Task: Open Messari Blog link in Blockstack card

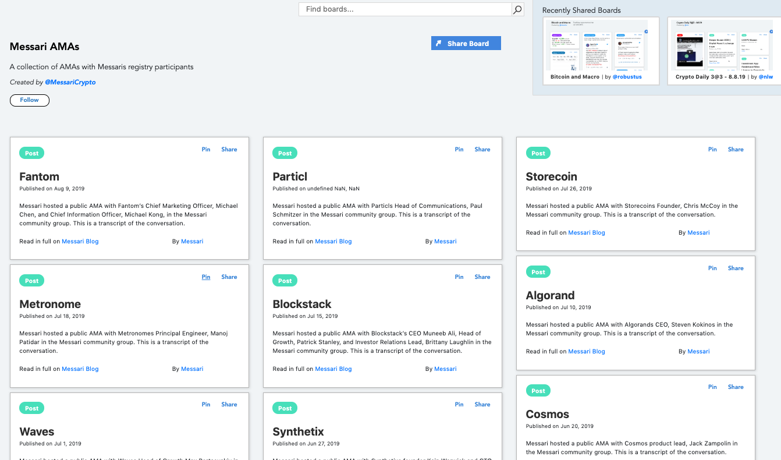Action: pos(333,369)
